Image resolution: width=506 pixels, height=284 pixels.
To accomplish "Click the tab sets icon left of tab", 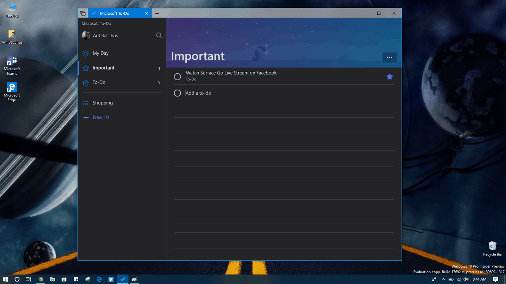I will 83,13.
